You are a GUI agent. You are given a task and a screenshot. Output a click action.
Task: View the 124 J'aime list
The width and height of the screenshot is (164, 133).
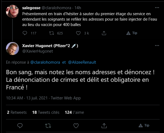pyautogui.click(x=75, y=112)
